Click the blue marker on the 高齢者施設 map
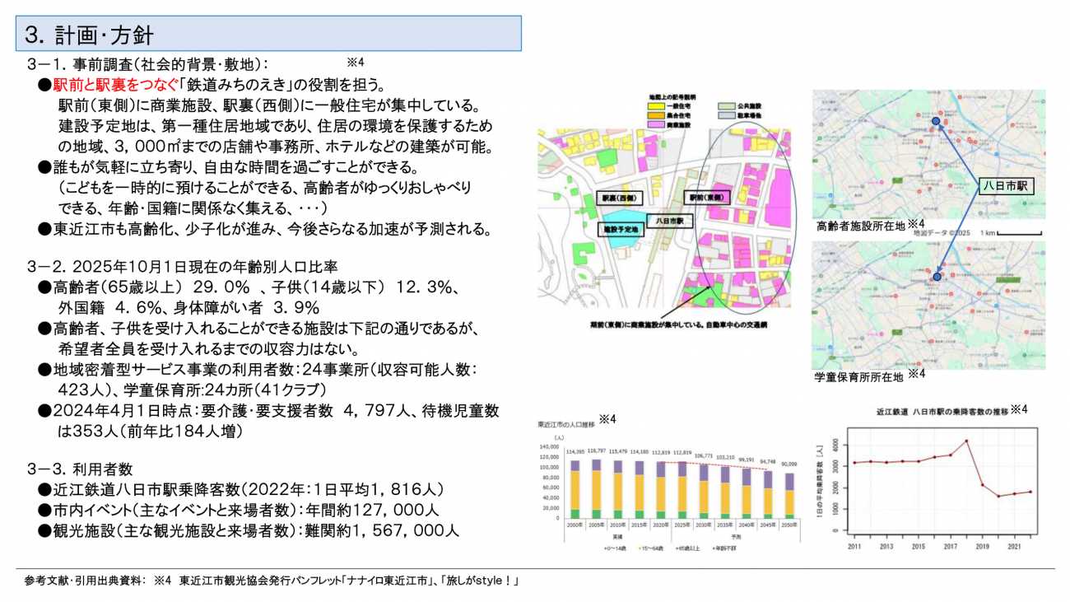Image resolution: width=1070 pixels, height=602 pixels. (x=936, y=122)
